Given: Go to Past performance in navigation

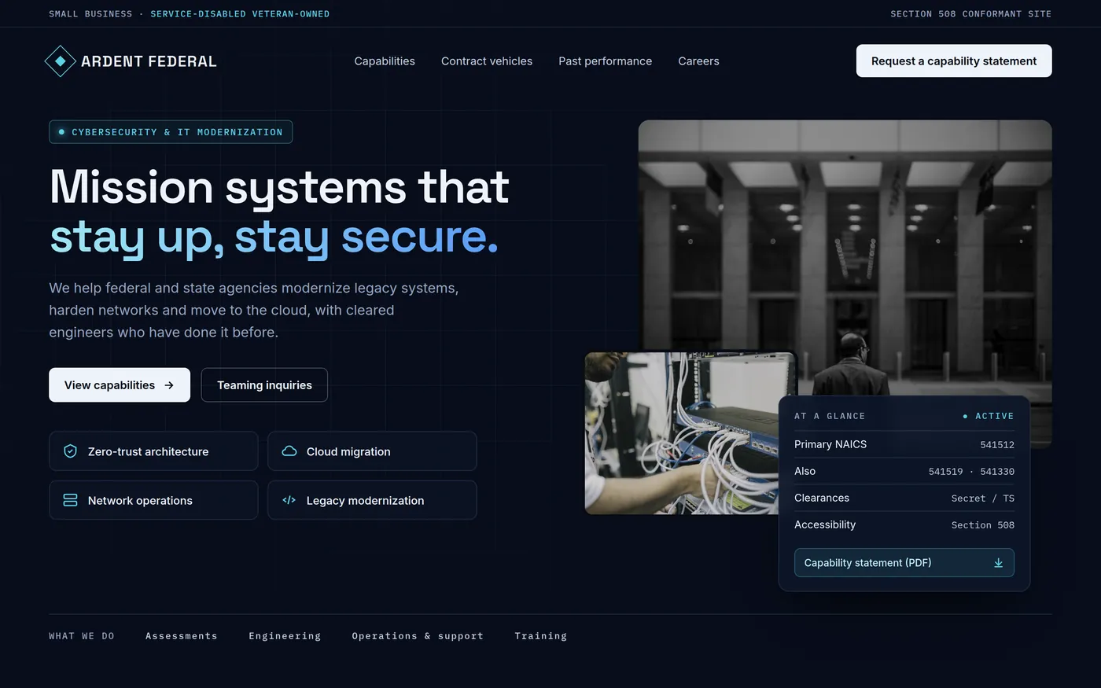Looking at the screenshot, I should 606,61.
